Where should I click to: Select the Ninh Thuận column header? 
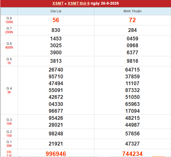(132, 11)
